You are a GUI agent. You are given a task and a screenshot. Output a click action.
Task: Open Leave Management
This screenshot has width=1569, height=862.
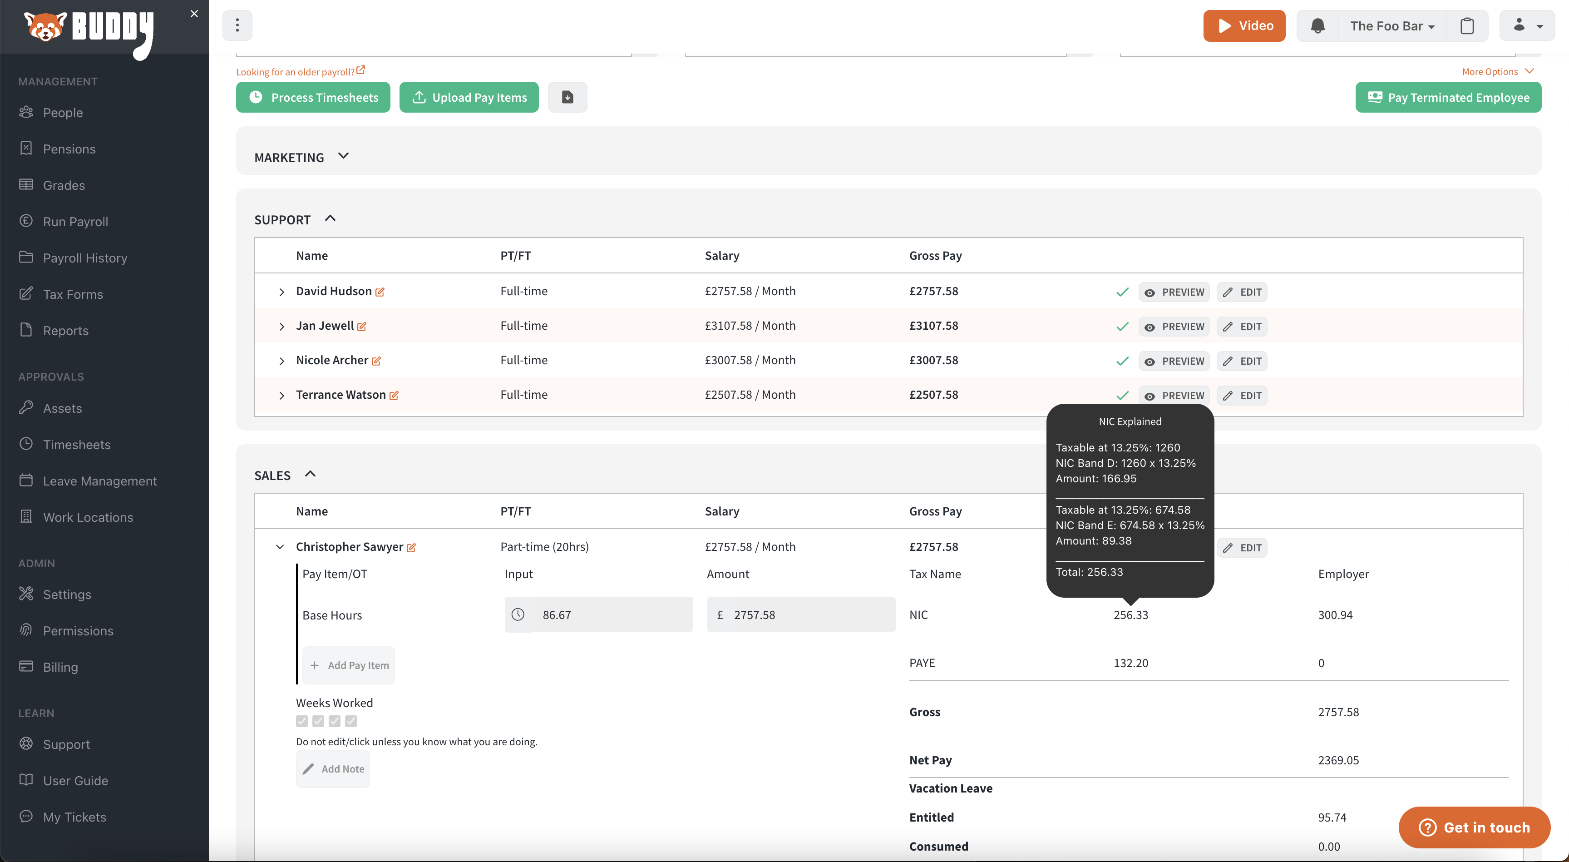[x=100, y=481]
